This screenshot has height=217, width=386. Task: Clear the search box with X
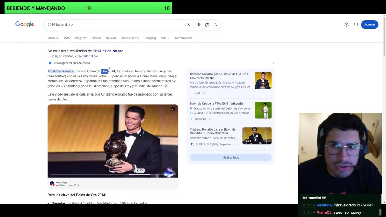click(189, 24)
